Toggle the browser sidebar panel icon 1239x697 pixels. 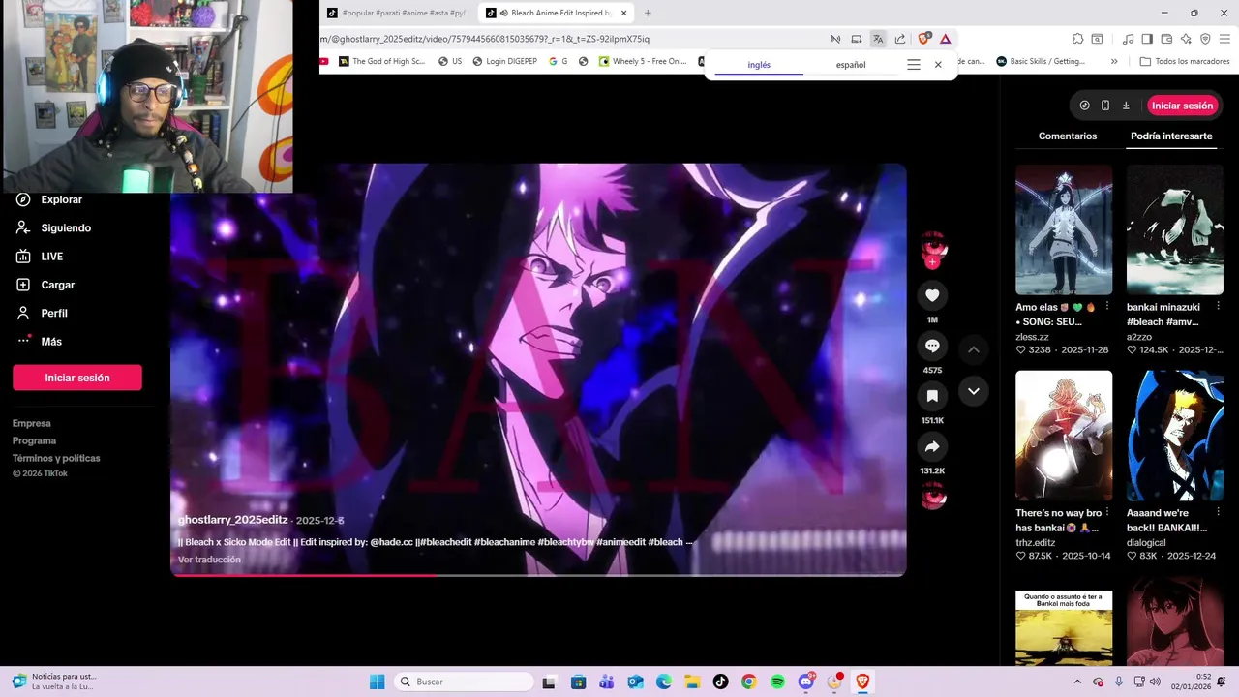click(1147, 39)
